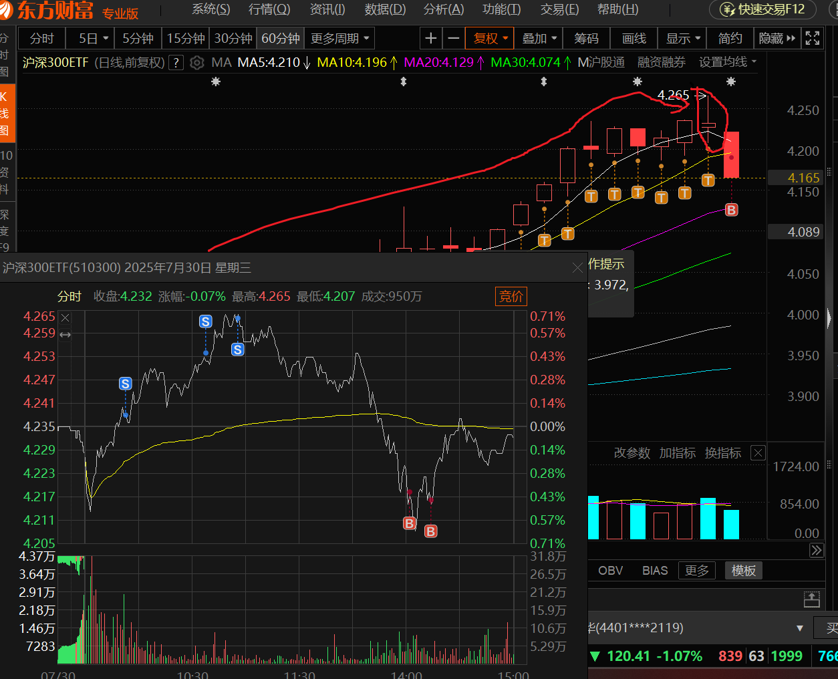838x679 pixels.
Task: Select the BIAS indicator tab
Action: [655, 571]
